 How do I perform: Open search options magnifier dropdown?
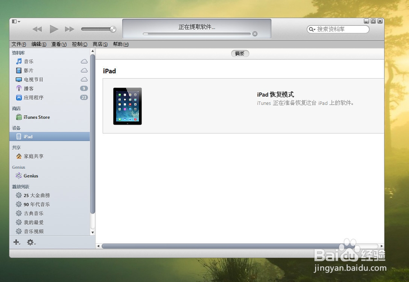[x=312, y=29]
